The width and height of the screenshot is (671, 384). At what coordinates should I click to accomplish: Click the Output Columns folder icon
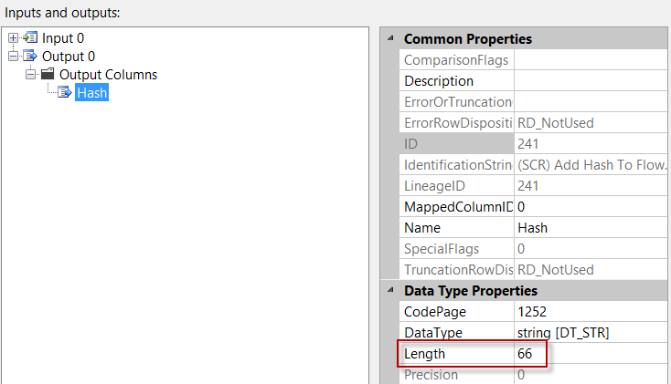(48, 75)
